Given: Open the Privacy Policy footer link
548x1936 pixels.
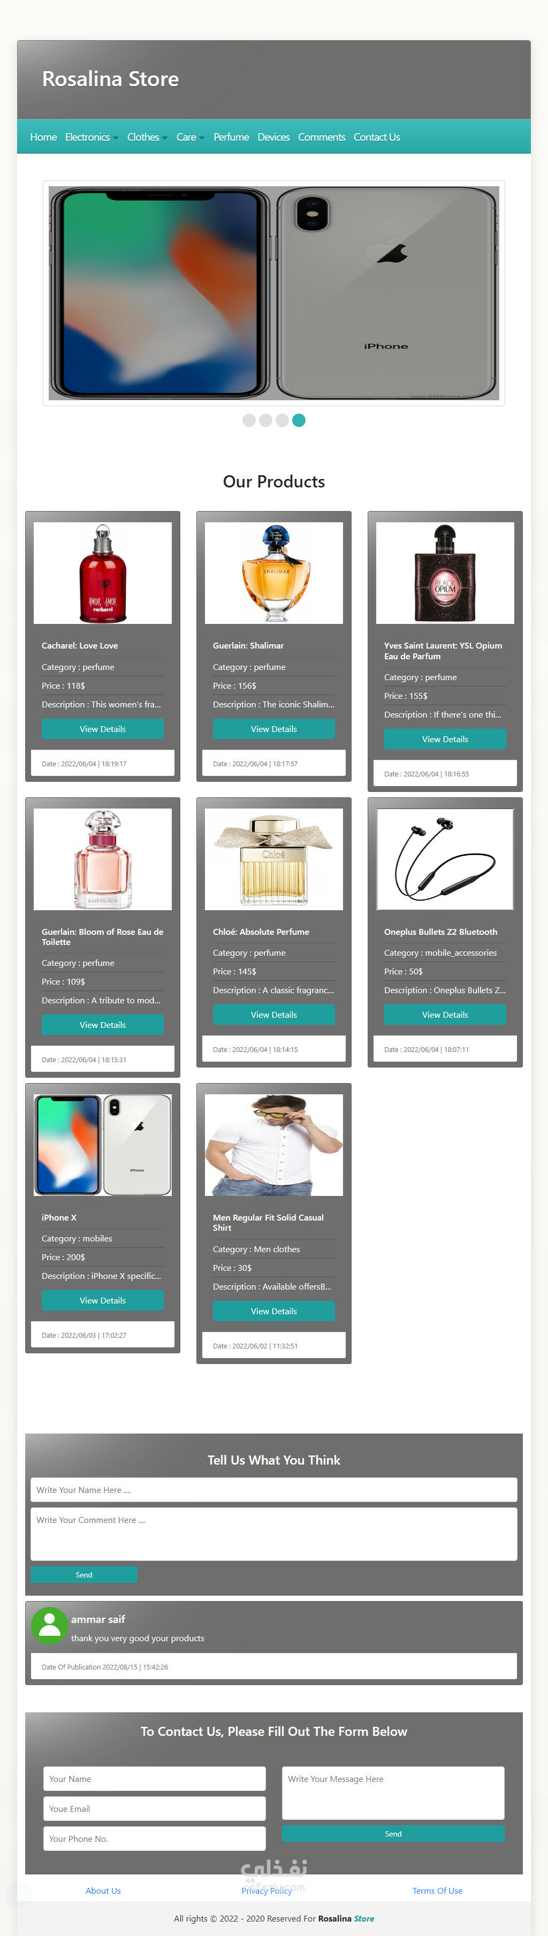Looking at the screenshot, I should click(x=266, y=1890).
